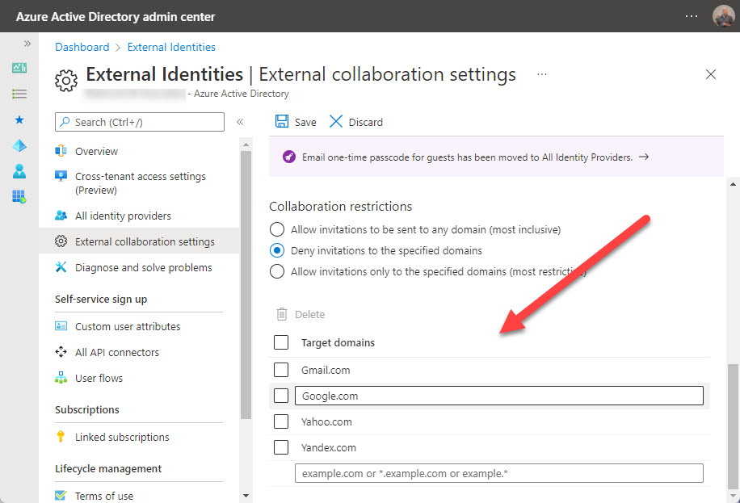Open Cross-tenant access settings (Preview)
Viewport: 740px width, 503px height.
(139, 183)
